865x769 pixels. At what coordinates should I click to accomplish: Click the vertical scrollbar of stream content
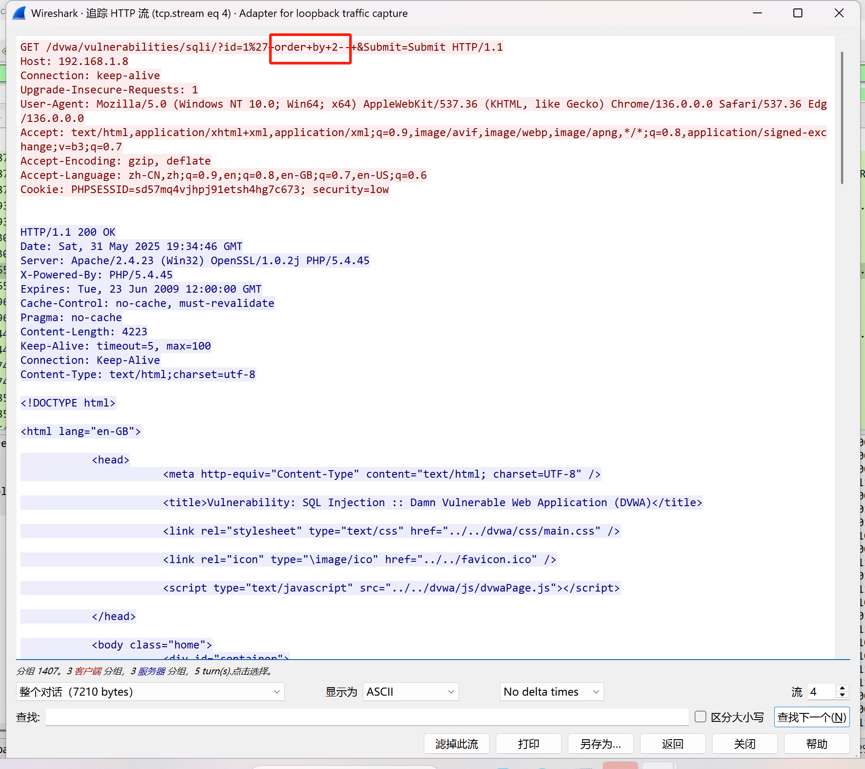[x=842, y=118]
